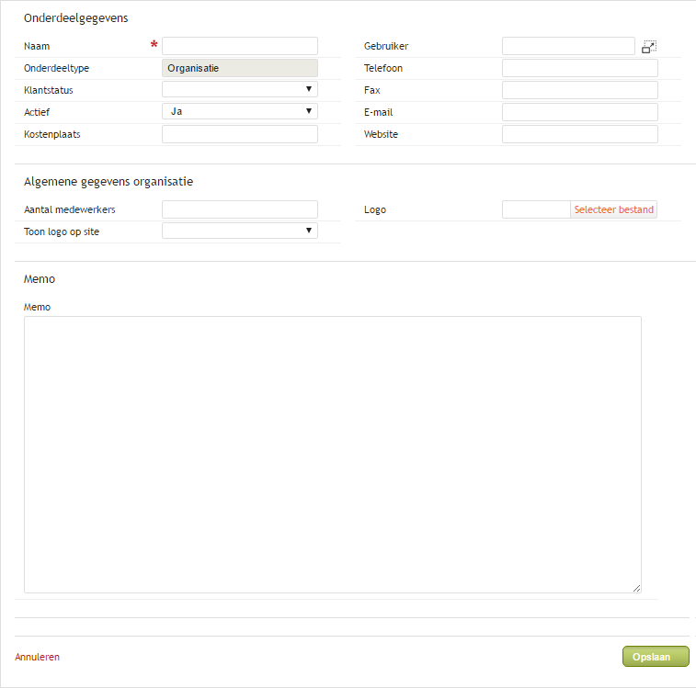Click the Onderdeelgegevens section heading
The height and width of the screenshot is (688, 696).
[x=76, y=18]
